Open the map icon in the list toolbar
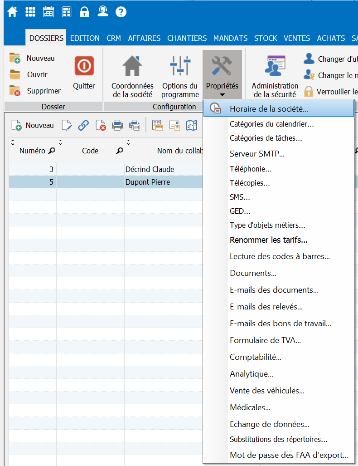This screenshot has width=358, height=466. (x=191, y=125)
